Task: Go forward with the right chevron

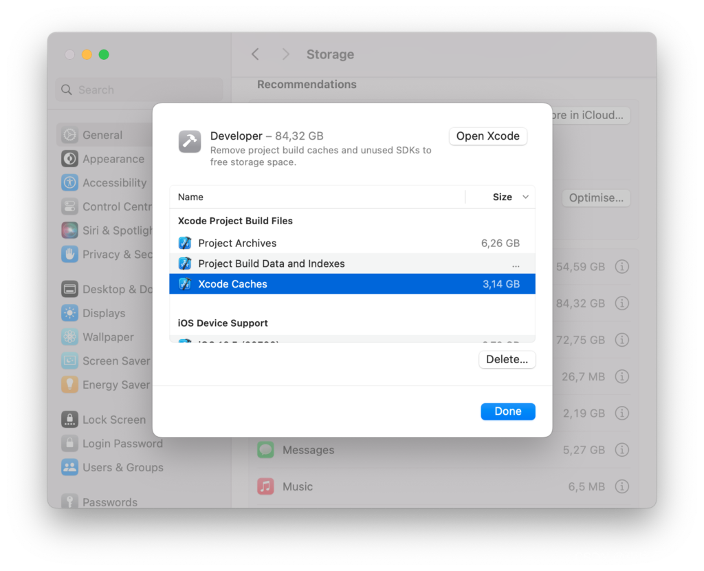Action: pyautogui.click(x=285, y=54)
